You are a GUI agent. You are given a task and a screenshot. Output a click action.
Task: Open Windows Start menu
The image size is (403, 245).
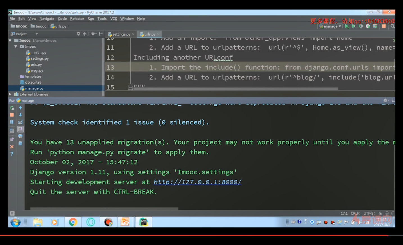pyautogui.click(x=15, y=223)
